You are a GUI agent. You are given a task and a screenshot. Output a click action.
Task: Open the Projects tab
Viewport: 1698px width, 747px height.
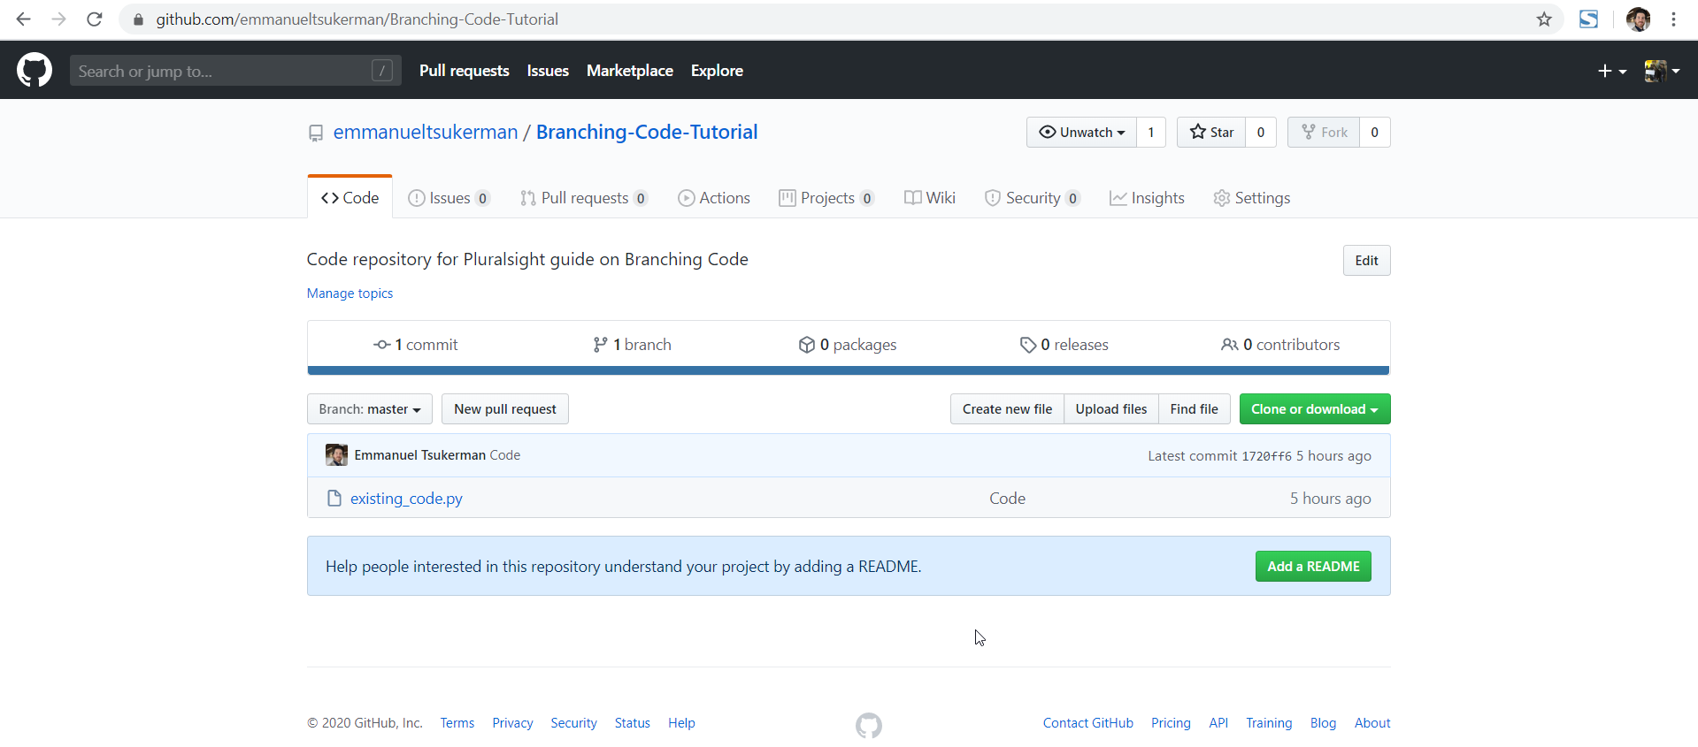(826, 198)
